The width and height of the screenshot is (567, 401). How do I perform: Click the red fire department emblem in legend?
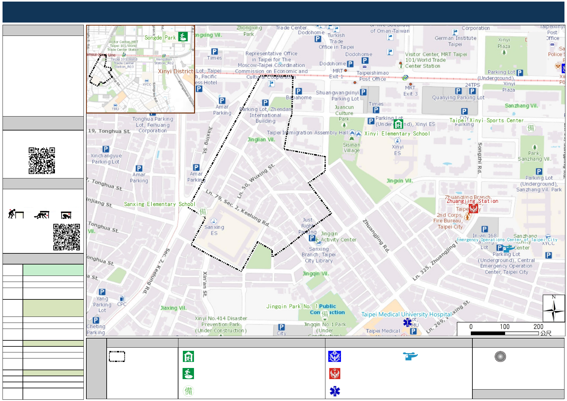pyautogui.click(x=335, y=373)
